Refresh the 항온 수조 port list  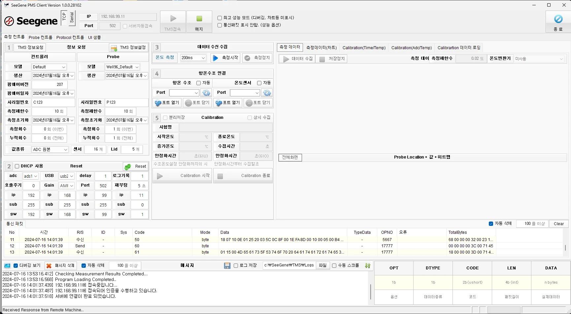[x=206, y=93]
